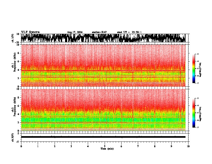This screenshot has width=212, height=164.
Task: Click time axis tick label "3"
Action: click(71, 146)
